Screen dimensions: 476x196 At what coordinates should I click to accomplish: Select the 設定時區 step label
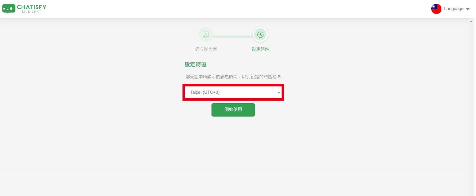pos(260,49)
